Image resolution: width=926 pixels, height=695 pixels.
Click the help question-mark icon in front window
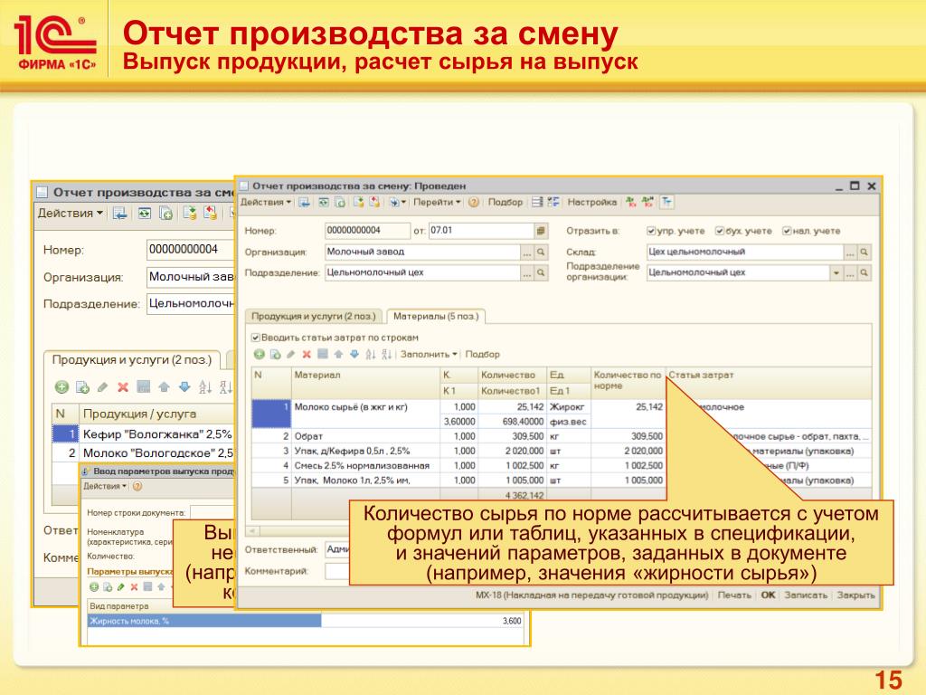tap(474, 202)
